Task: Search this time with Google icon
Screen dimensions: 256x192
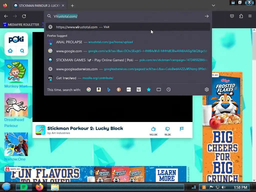Action: 89,89
